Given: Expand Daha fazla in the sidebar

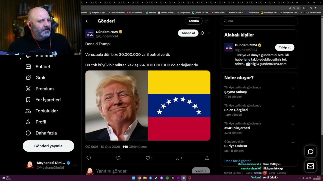Looking at the screenshot, I should click(41, 133).
